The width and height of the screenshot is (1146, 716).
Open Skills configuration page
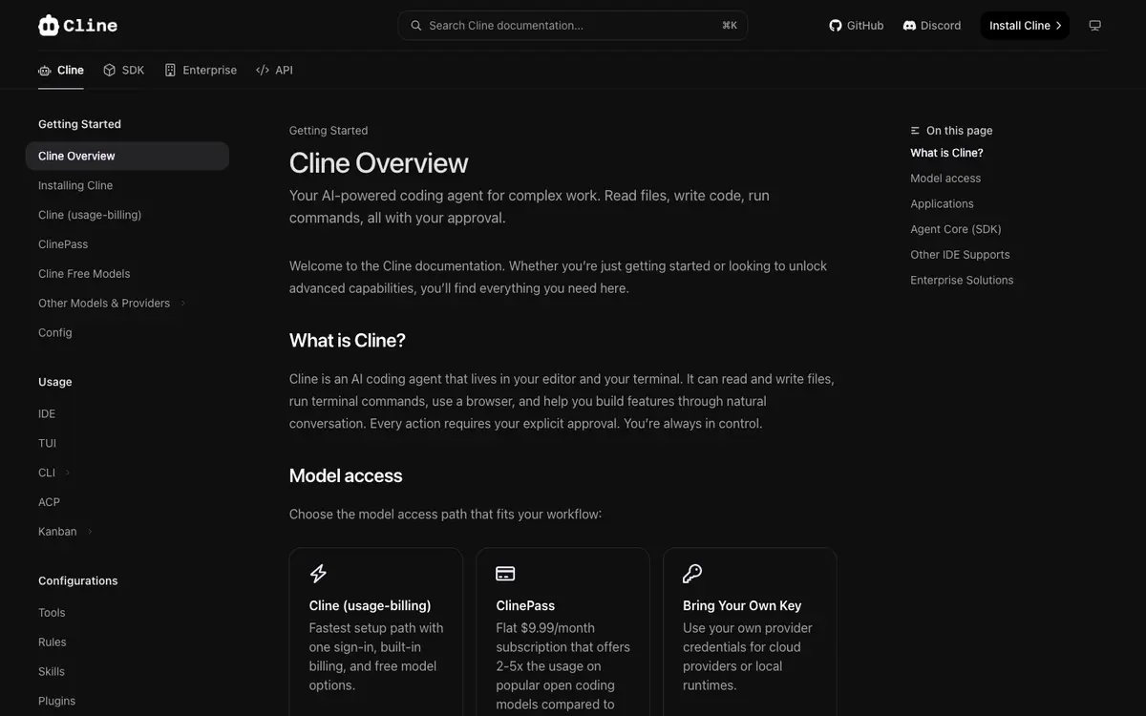point(52,672)
